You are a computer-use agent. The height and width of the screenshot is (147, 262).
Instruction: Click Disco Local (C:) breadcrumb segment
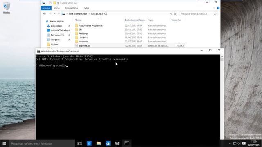99,14
